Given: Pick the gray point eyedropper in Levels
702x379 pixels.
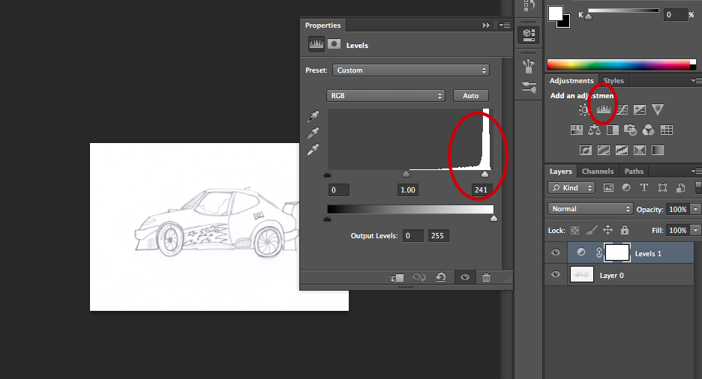Looking at the screenshot, I should [313, 133].
